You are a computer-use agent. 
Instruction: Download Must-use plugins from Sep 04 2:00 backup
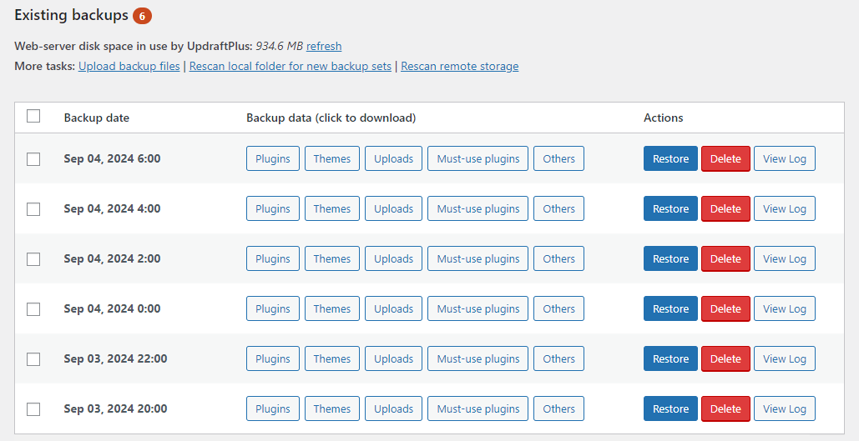click(x=478, y=258)
